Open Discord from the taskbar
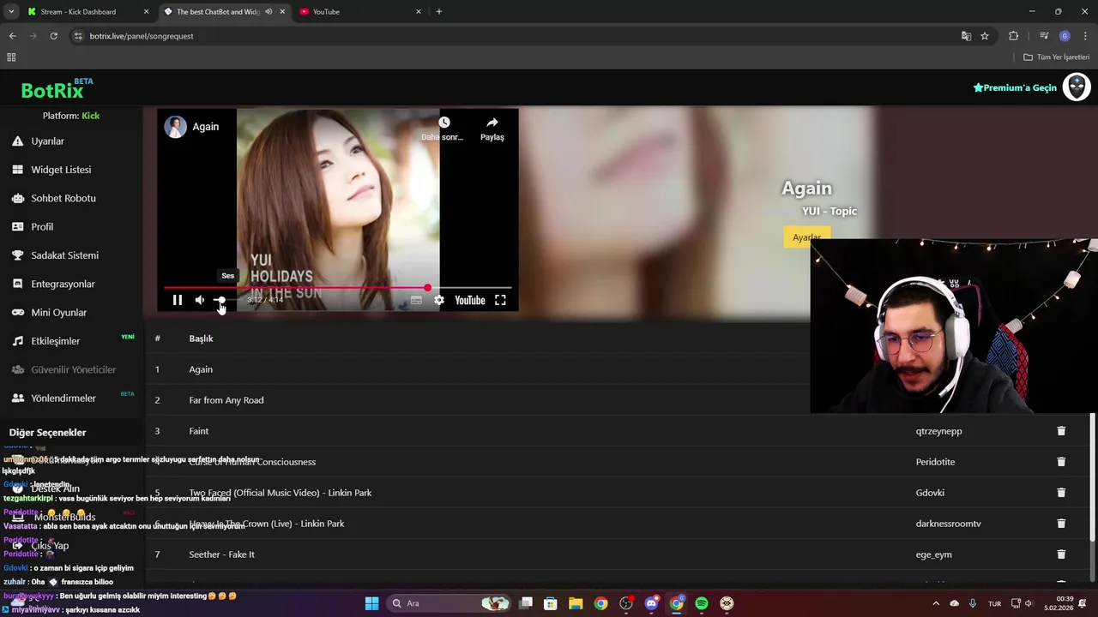Viewport: 1098px width, 617px height. pyautogui.click(x=651, y=603)
